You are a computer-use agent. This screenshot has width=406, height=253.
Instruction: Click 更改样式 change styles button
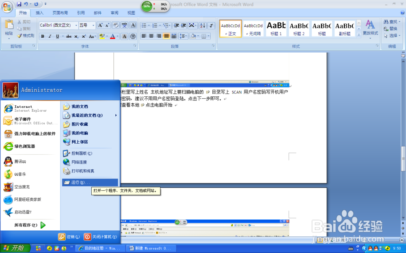pyautogui.click(x=370, y=29)
